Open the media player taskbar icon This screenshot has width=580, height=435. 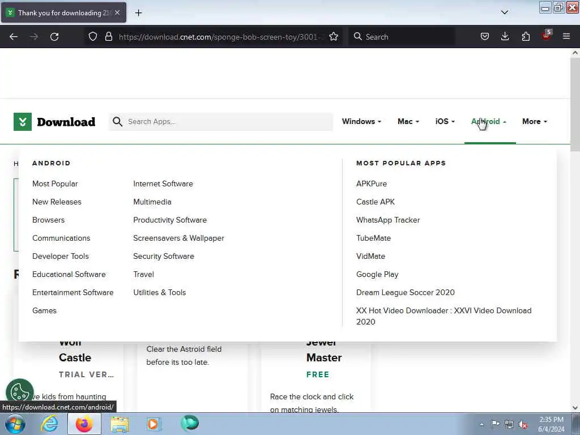153,424
